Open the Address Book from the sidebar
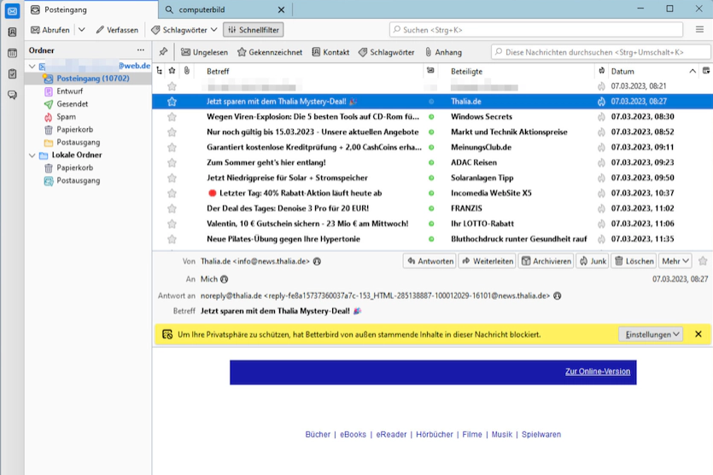The image size is (713, 475). coord(12,32)
